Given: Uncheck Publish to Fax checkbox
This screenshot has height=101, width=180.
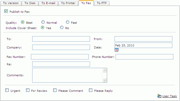Looking at the screenshot, I should (x=6, y=11).
